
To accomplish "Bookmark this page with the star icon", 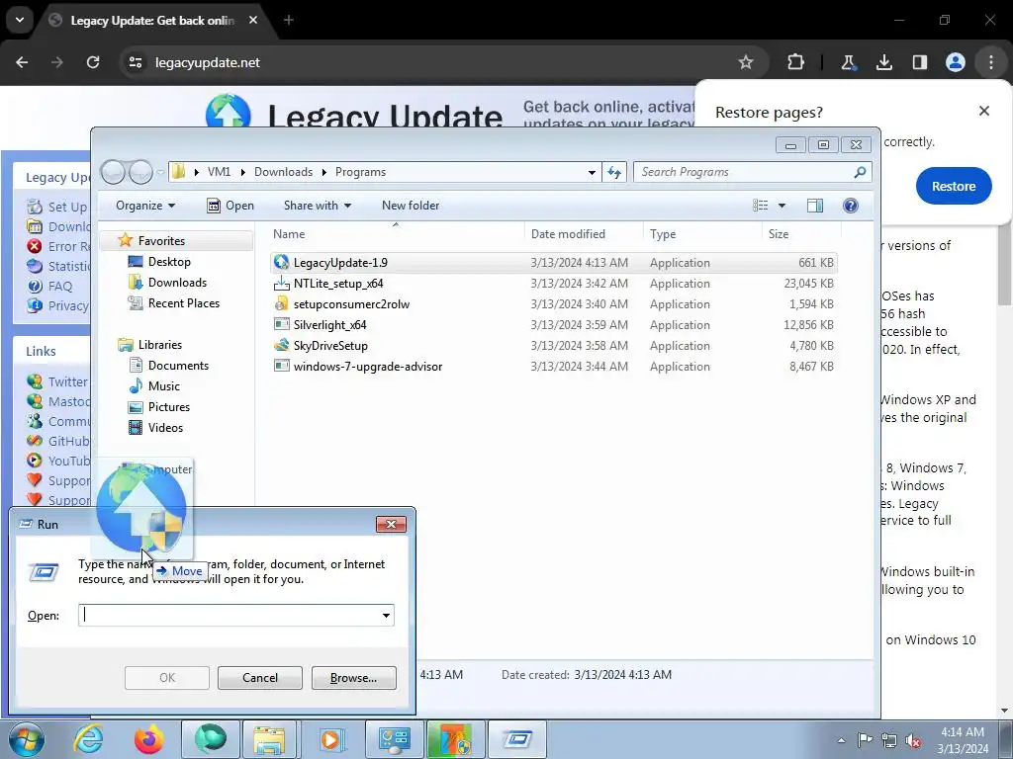I will [746, 62].
